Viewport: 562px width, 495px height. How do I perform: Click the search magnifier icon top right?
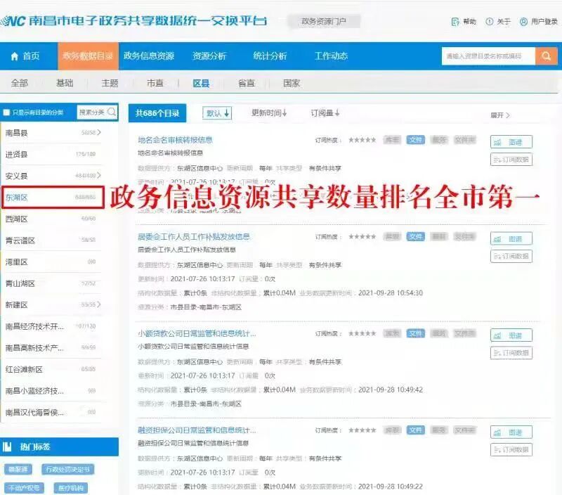coord(547,55)
